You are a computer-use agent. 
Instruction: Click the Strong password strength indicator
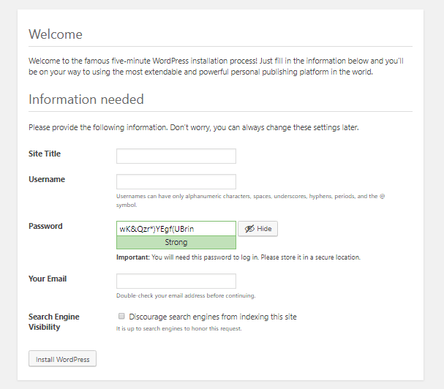(176, 242)
